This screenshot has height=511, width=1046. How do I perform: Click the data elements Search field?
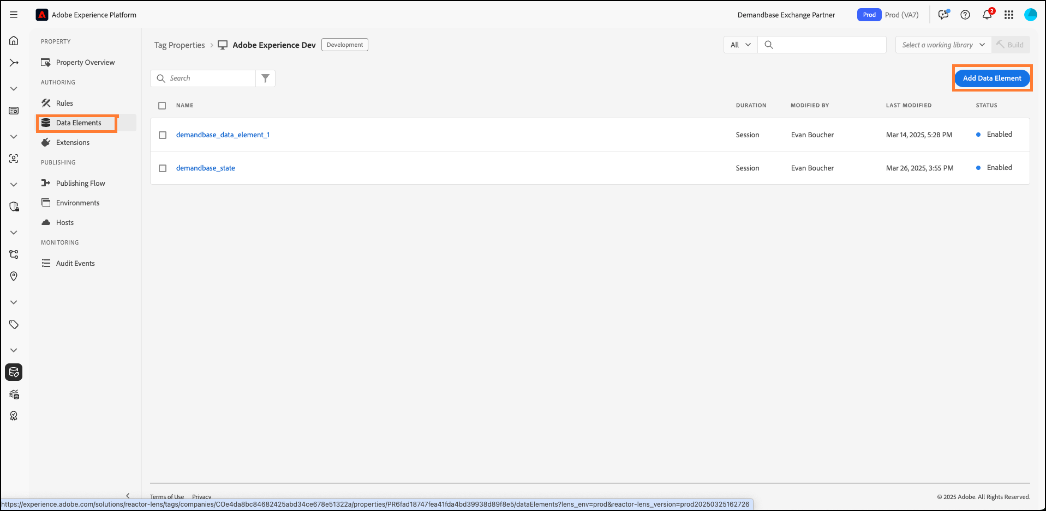210,78
